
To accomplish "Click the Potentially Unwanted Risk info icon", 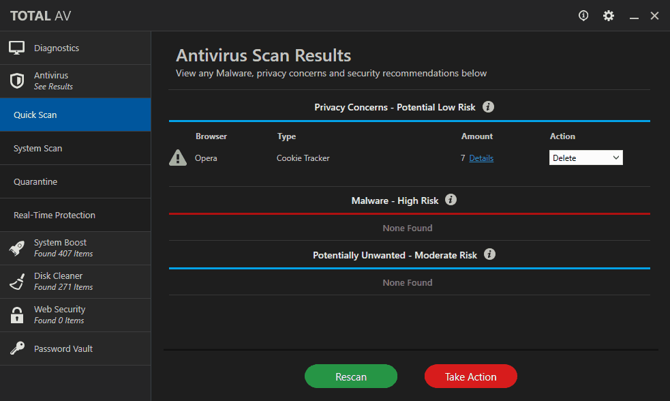I will tap(489, 255).
